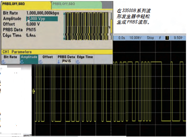
Task: Select the Amplitude softkey
Action: (29, 59)
